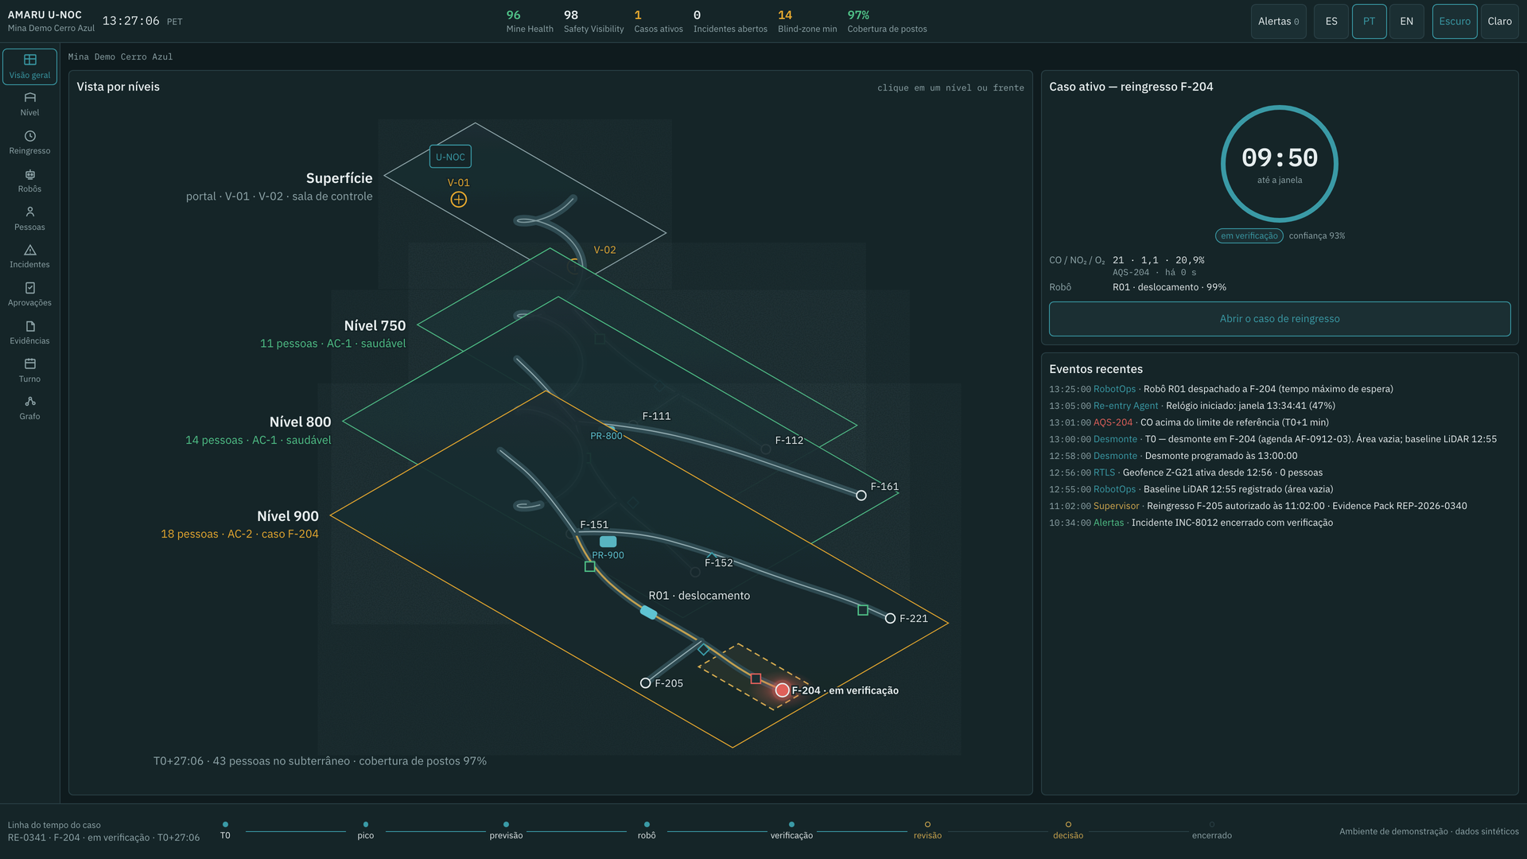The height and width of the screenshot is (859, 1527).
Task: Select the Nível 750 level label
Action: pyautogui.click(x=375, y=325)
